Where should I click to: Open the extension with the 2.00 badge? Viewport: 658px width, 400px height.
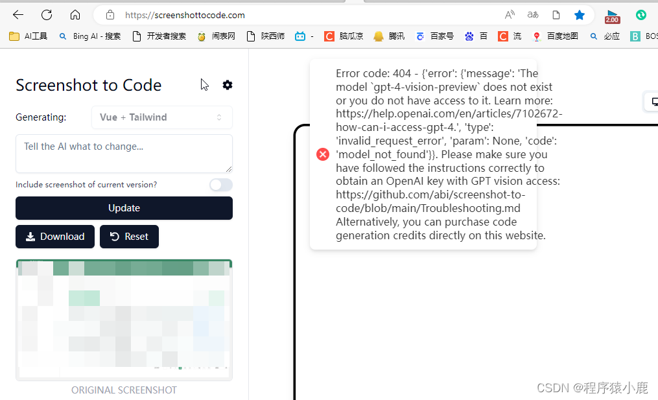(612, 16)
